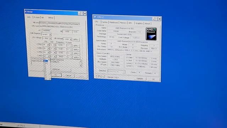
Task: Click OK in the CPU-Z window
Action: 153,79
